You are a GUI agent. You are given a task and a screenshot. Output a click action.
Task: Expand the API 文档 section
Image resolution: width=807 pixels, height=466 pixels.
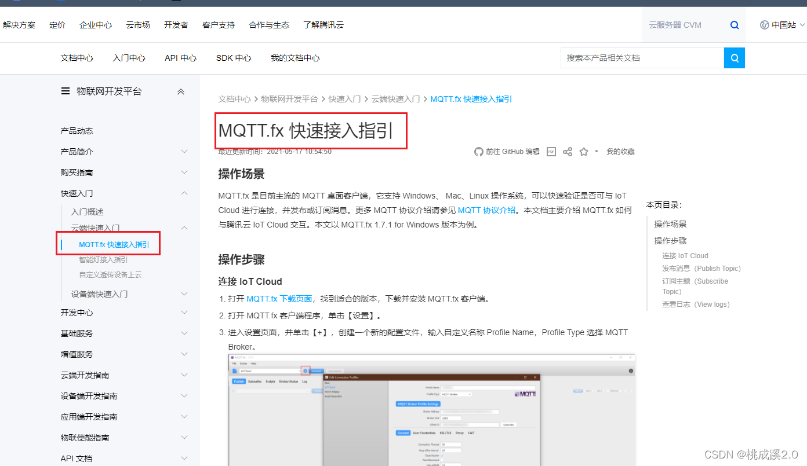pos(184,458)
